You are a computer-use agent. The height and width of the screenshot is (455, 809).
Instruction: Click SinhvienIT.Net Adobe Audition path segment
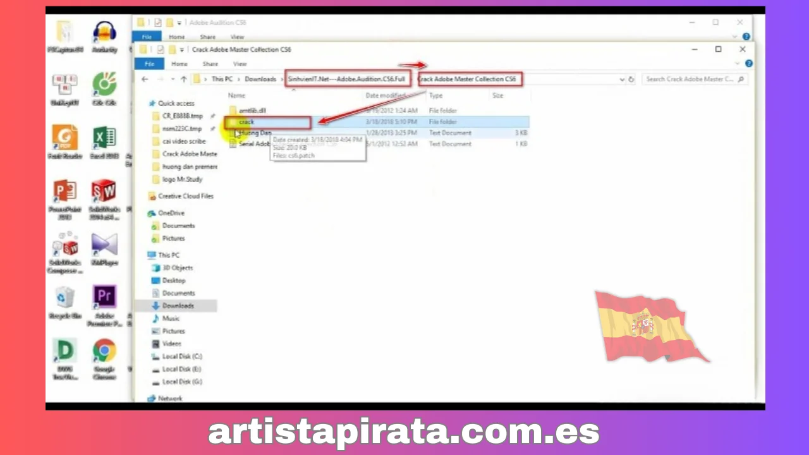point(346,79)
